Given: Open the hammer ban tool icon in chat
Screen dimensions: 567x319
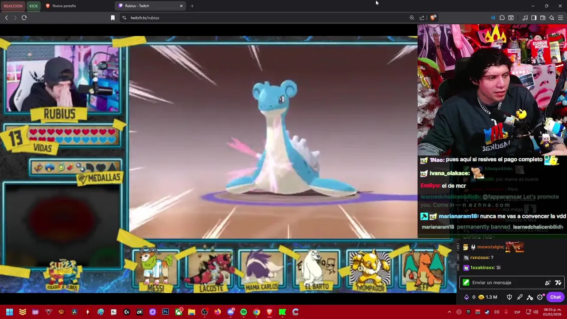Looking at the screenshot, I should tap(530, 297).
